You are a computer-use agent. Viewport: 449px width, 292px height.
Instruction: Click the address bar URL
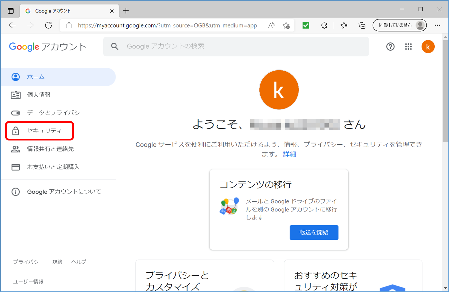(x=167, y=25)
